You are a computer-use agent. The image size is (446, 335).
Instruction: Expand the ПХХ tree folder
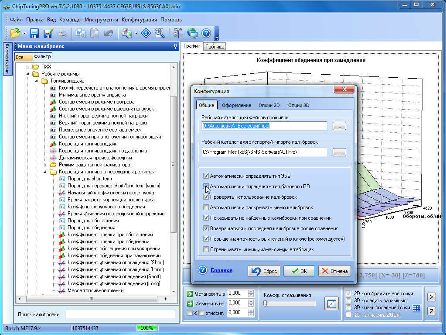point(28,67)
